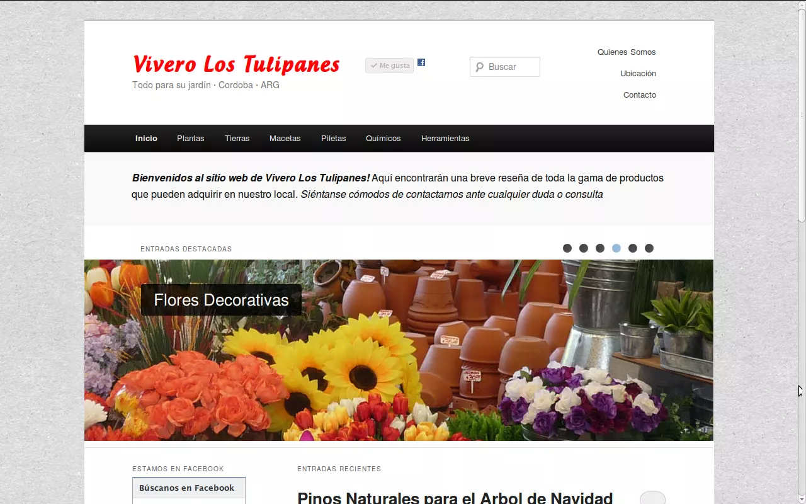Click the magnifier icon in the search box
Viewport: 806px width, 504px height.
pyautogui.click(x=480, y=67)
